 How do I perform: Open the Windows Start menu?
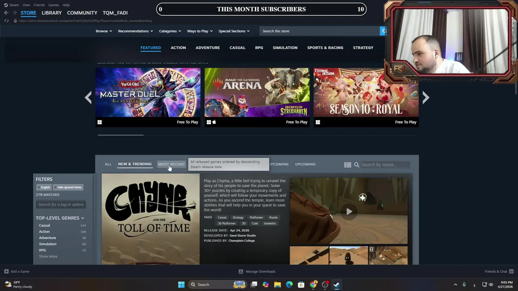pos(181,285)
